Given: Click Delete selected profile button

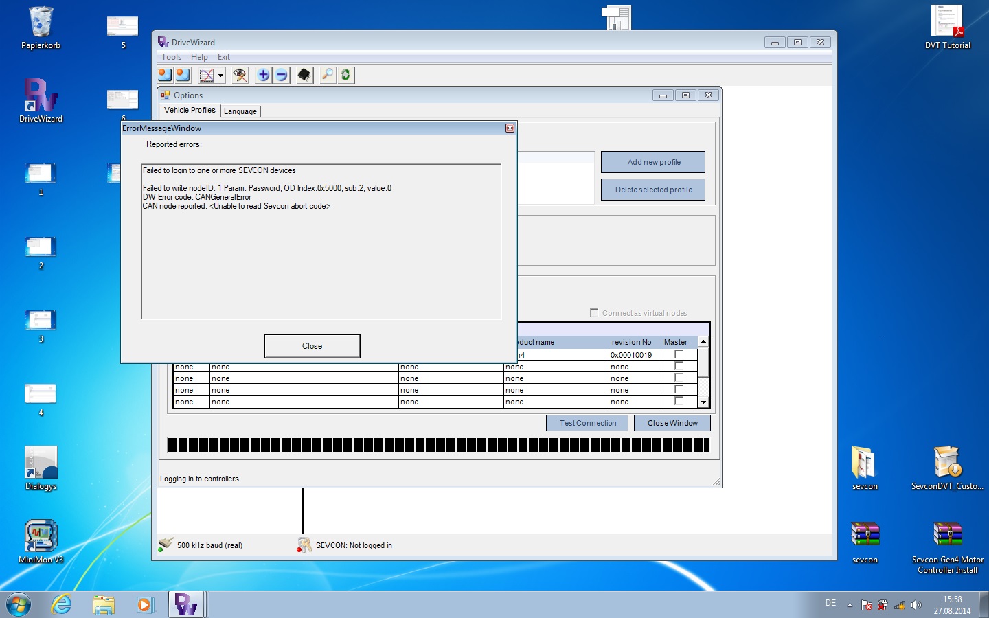Looking at the screenshot, I should tap(653, 190).
